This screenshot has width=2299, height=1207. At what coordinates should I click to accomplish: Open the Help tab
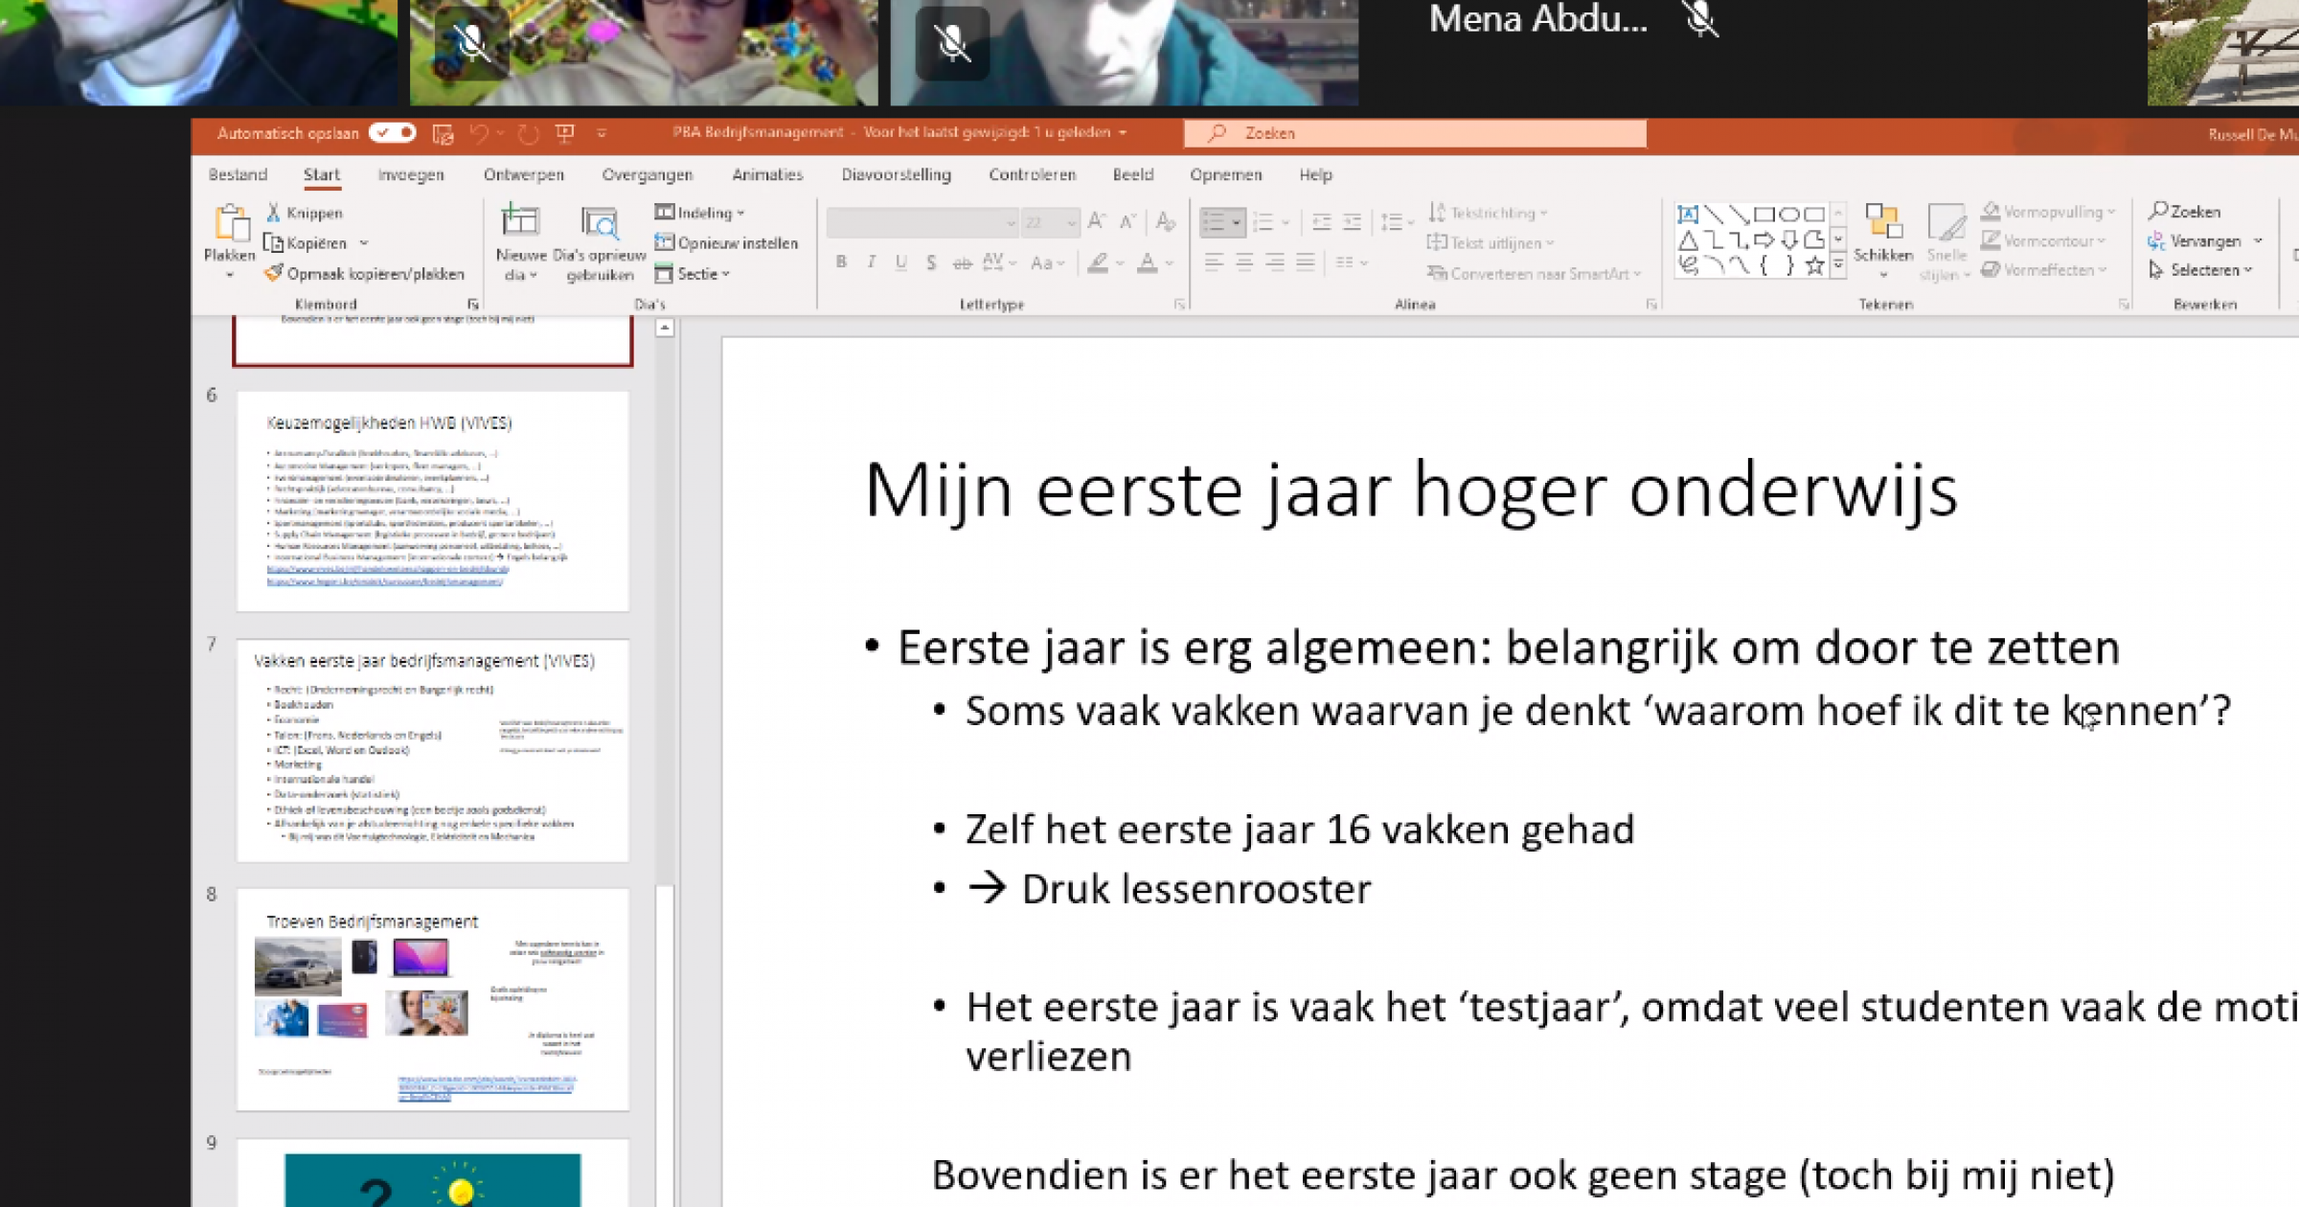point(1315,174)
